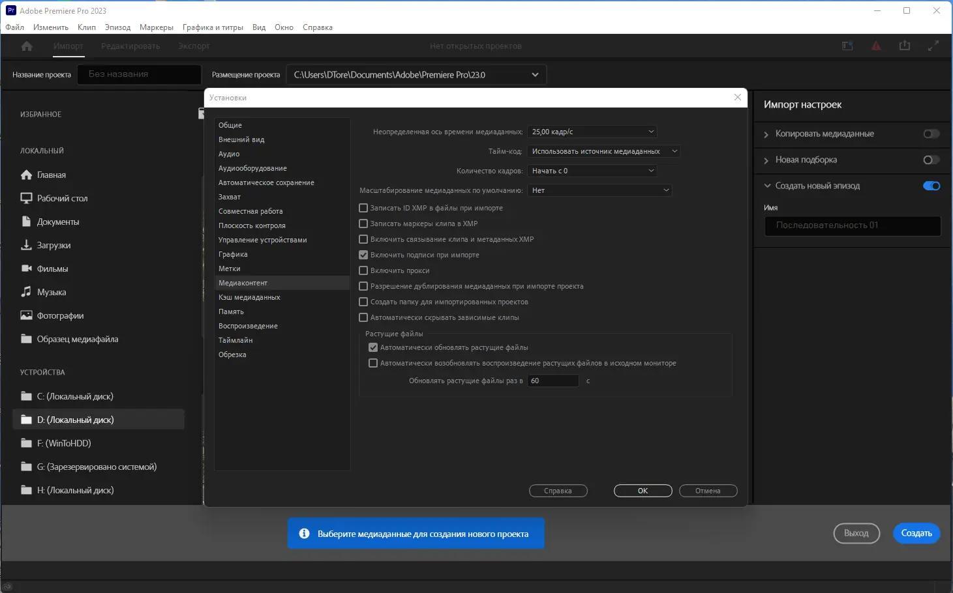Select Кэш медиаданных in the settings list

pyautogui.click(x=282, y=297)
